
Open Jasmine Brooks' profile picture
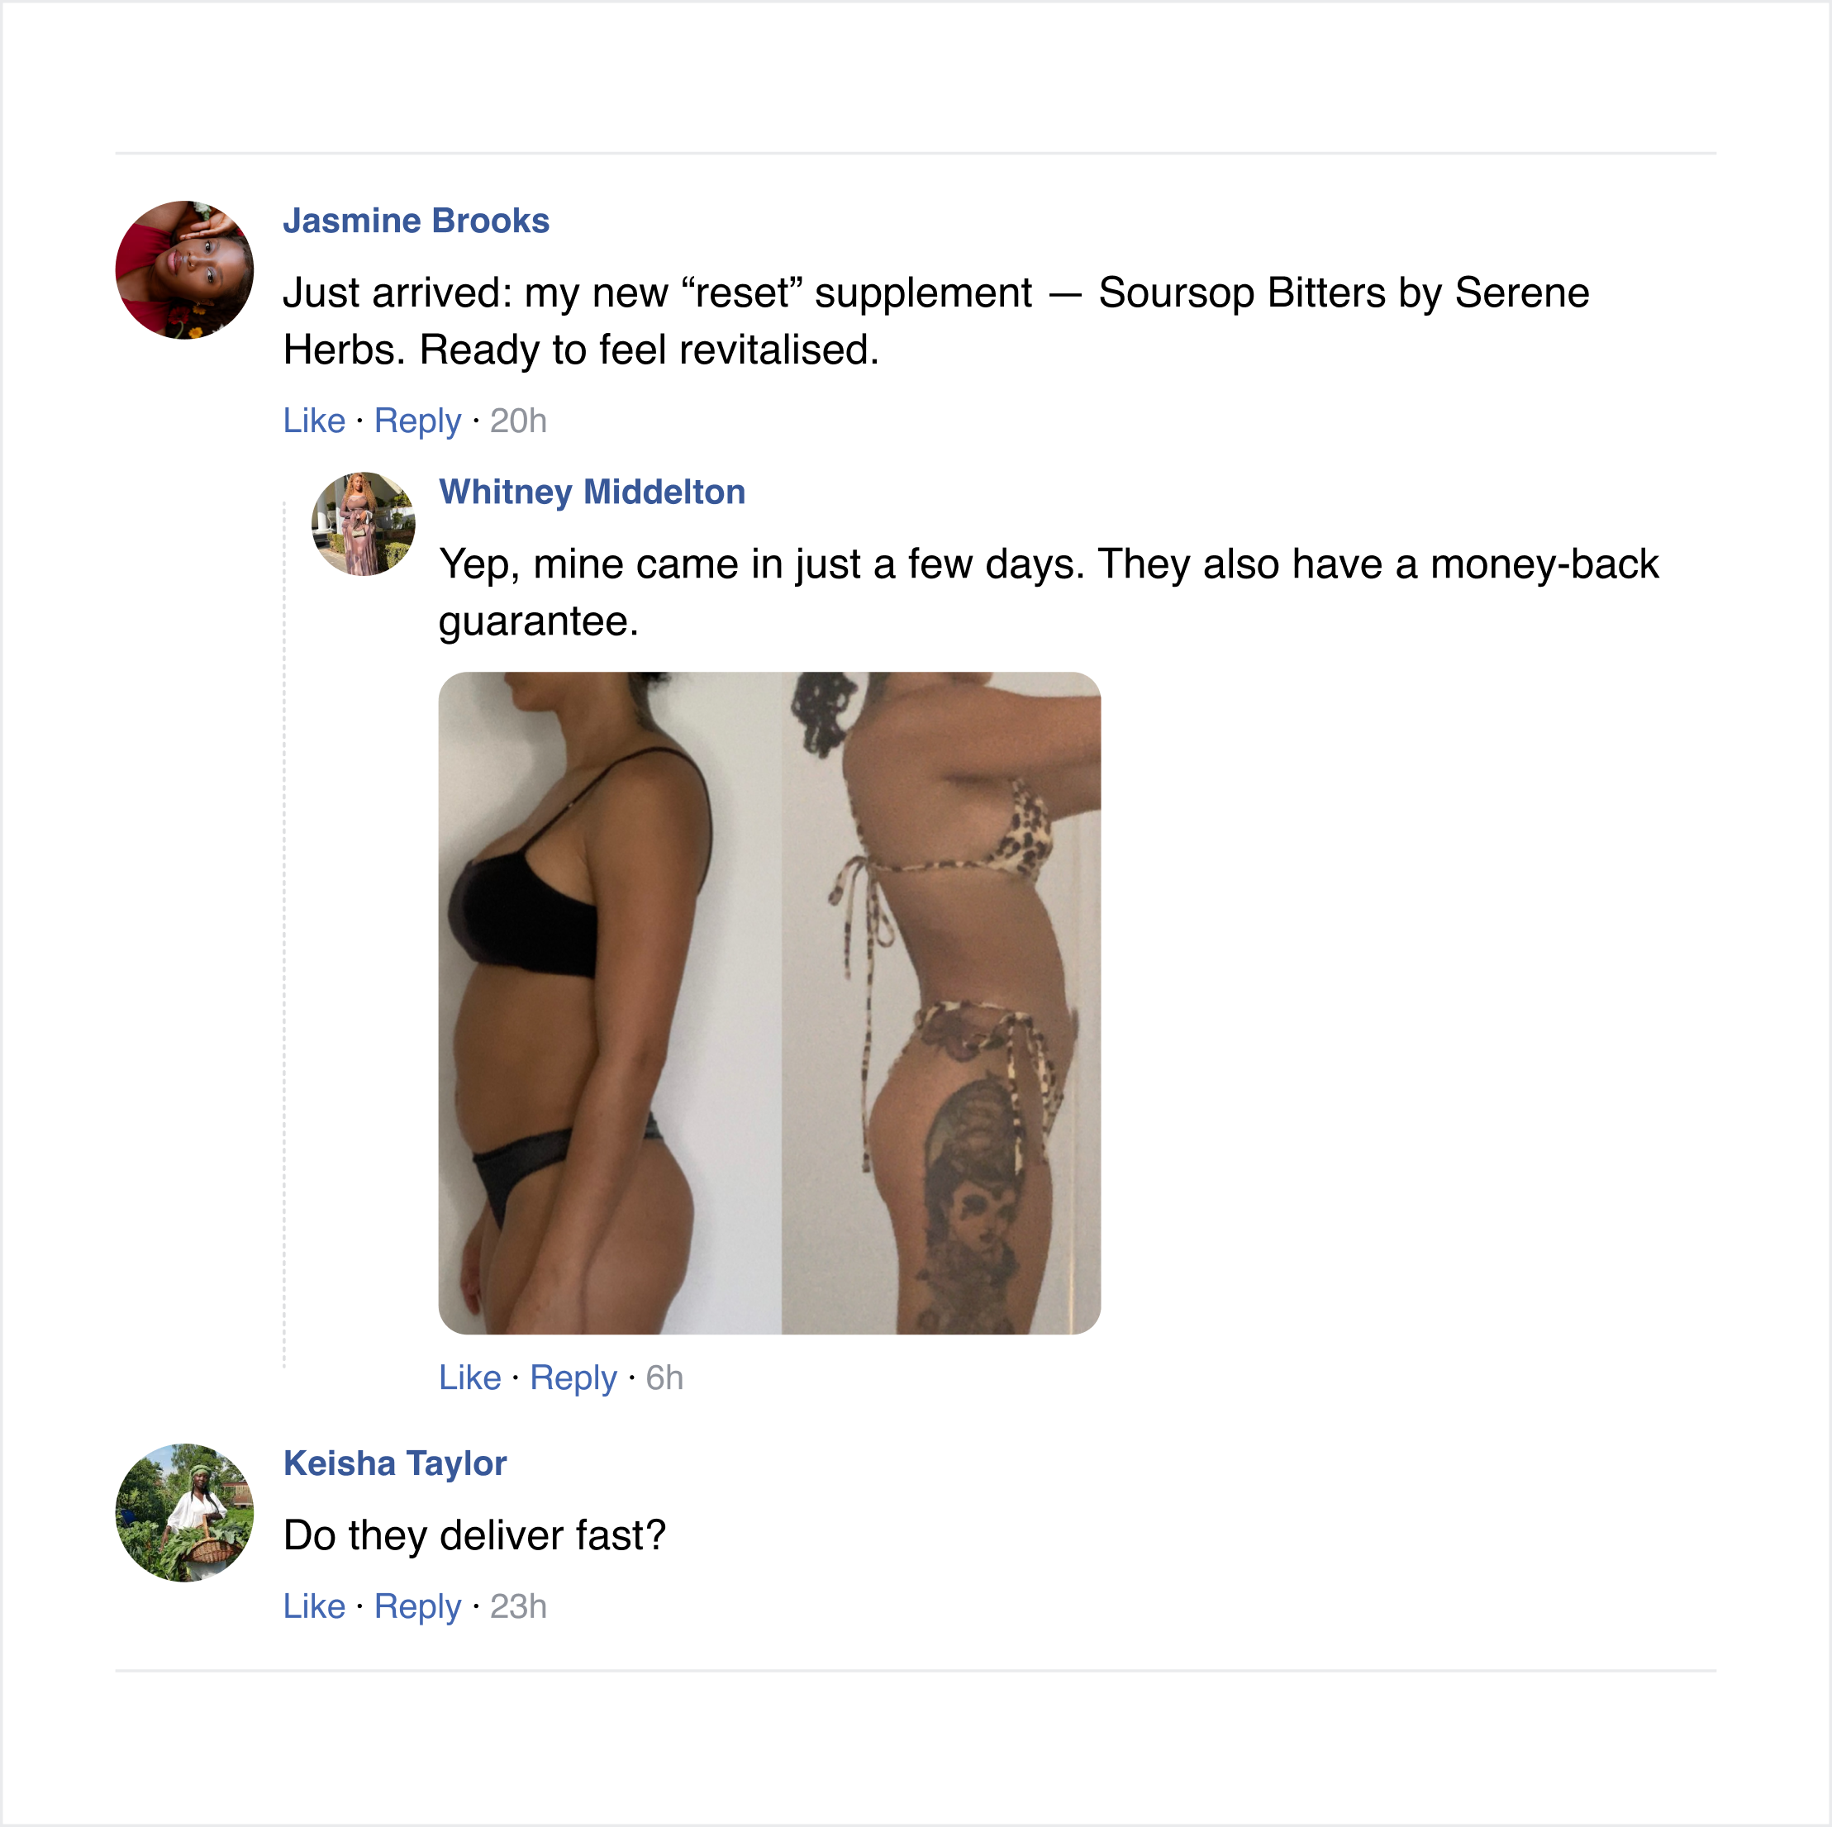(185, 270)
